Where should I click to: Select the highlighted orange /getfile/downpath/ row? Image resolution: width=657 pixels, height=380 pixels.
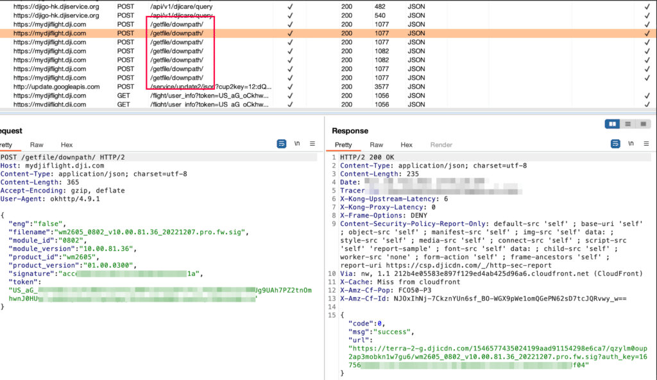(x=328, y=33)
